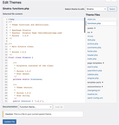Open the wpml-config.xml file

[95, 98]
